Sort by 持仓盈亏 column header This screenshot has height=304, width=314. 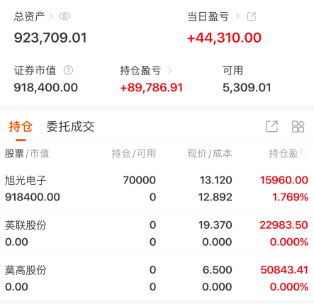[288, 154]
